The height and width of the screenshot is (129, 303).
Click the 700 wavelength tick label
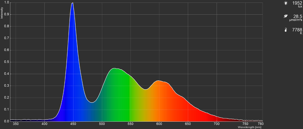coord(217,124)
